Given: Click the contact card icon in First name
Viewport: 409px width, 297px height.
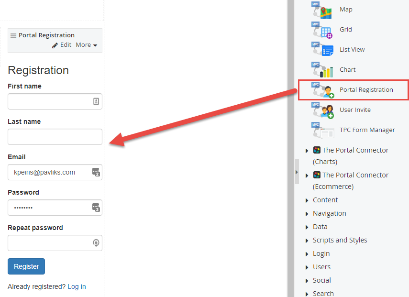Looking at the screenshot, I should coord(96,101).
